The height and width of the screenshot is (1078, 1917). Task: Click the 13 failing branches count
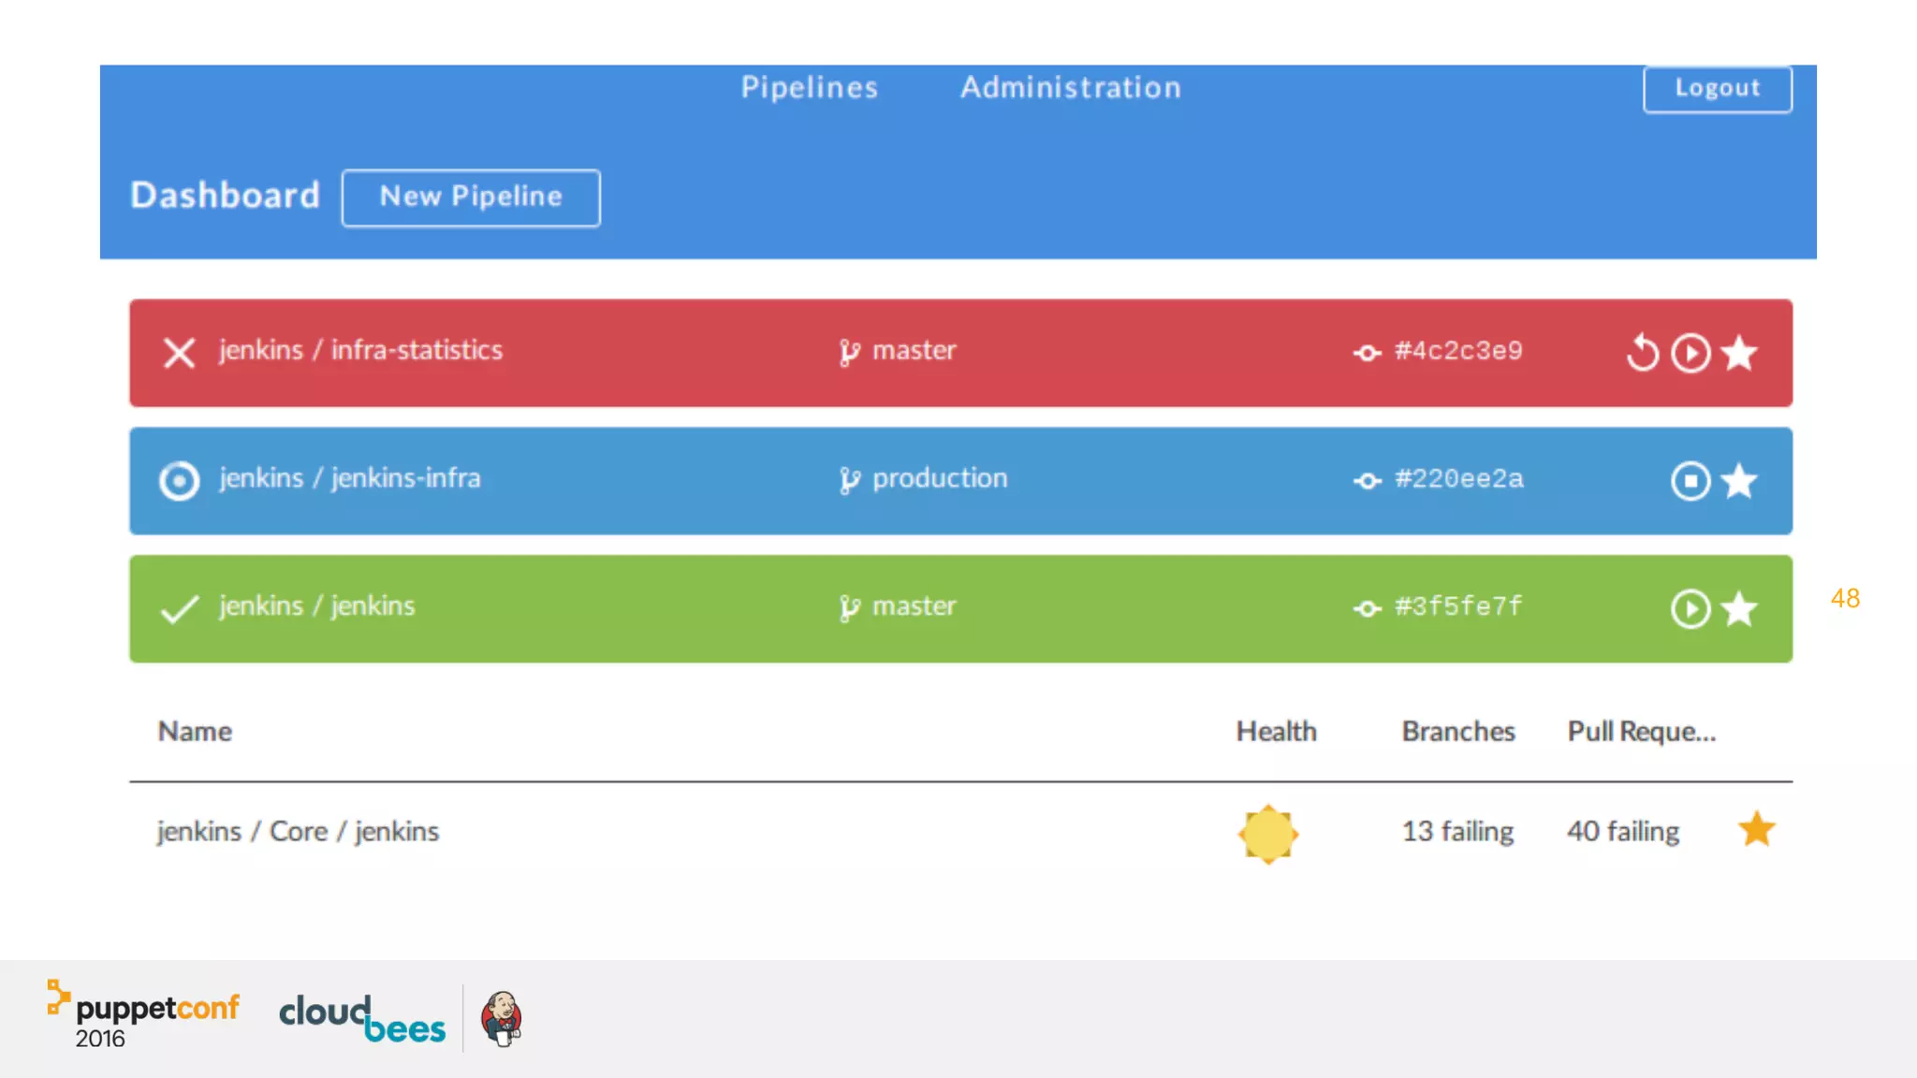click(x=1457, y=831)
